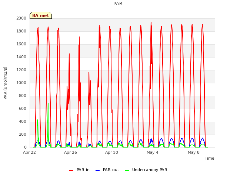Click the 1800 y-axis tick label
This screenshot has height=177, width=237.
[21, 31]
